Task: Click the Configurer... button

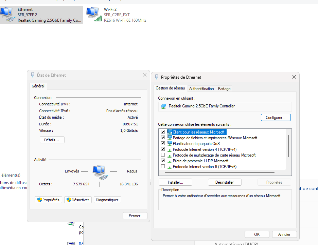Action: click(276, 118)
